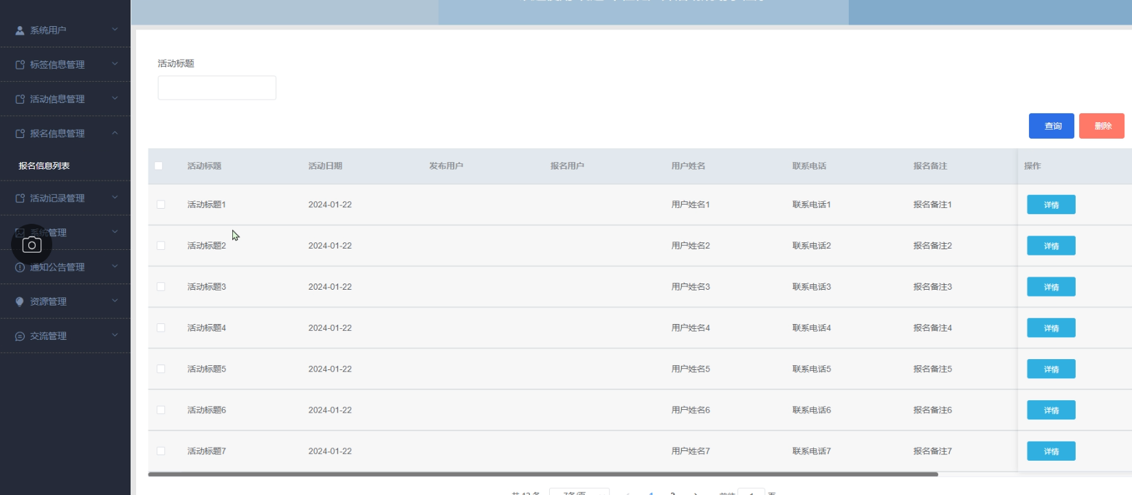Click the chat bubble icon beside 交流管理
The image size is (1132, 495).
click(20, 336)
